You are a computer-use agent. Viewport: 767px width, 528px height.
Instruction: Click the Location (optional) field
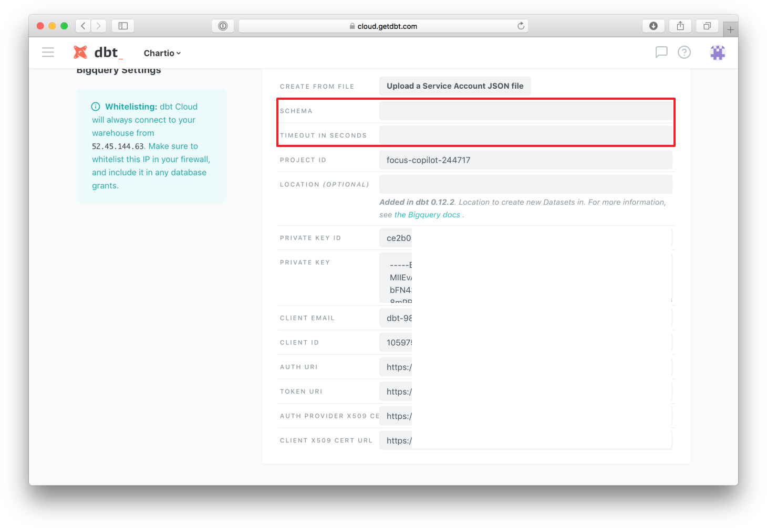526,184
